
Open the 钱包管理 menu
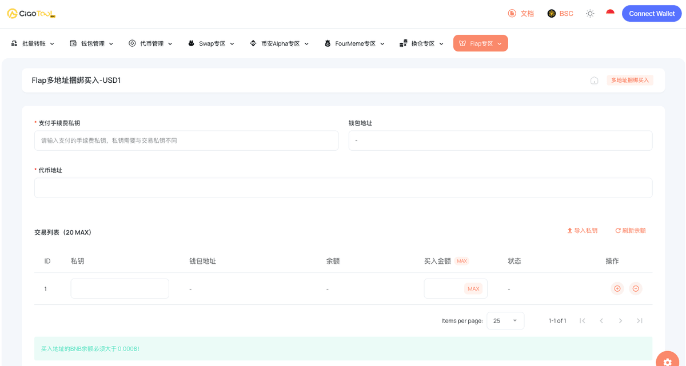(x=92, y=43)
